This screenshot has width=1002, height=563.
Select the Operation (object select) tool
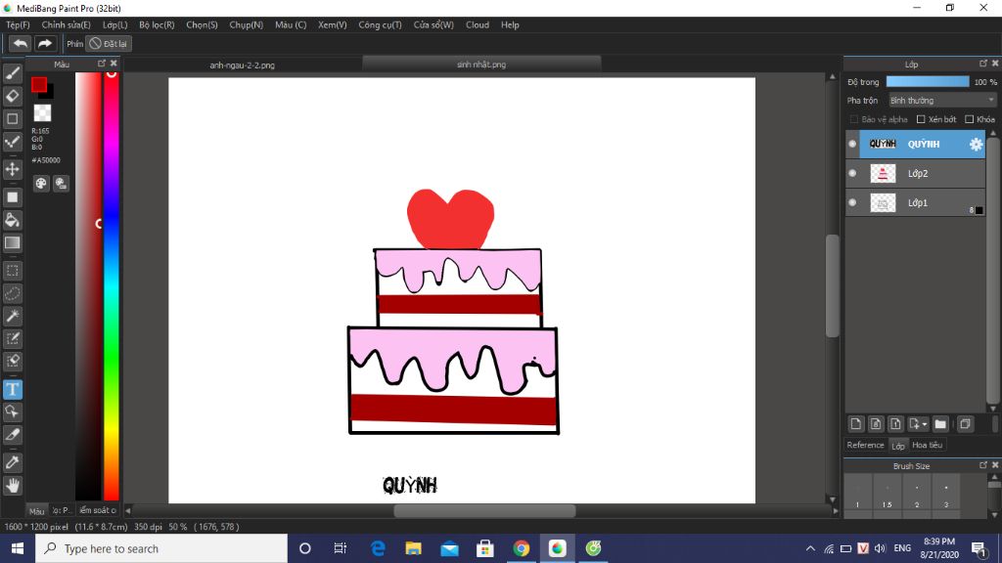click(x=12, y=411)
